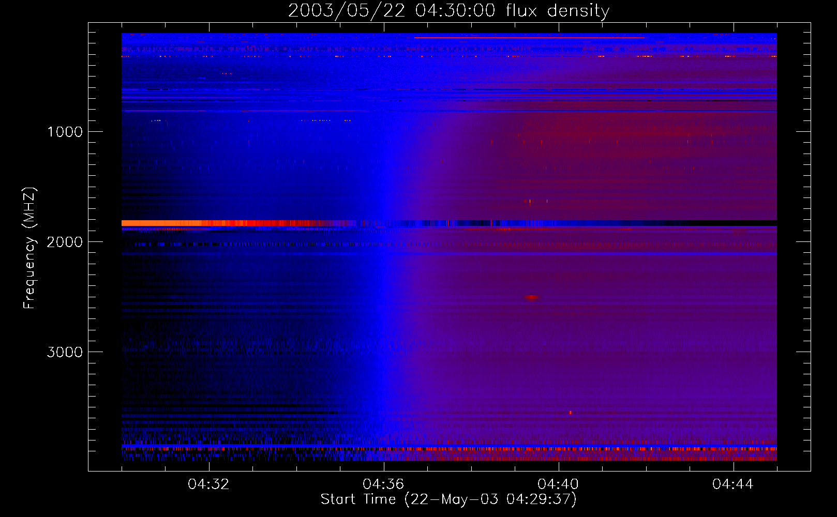Click the plot title '2003/05/22 04:30:00 flux density'
837x517 pixels.
(x=449, y=10)
